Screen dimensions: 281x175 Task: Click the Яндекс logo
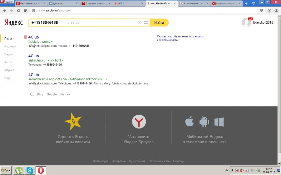click(14, 22)
